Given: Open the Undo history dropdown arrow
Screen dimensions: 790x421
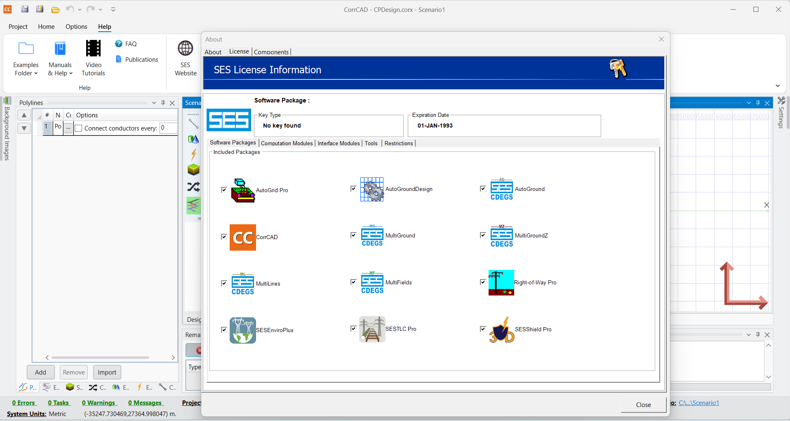Looking at the screenshot, I should pyautogui.click(x=80, y=9).
